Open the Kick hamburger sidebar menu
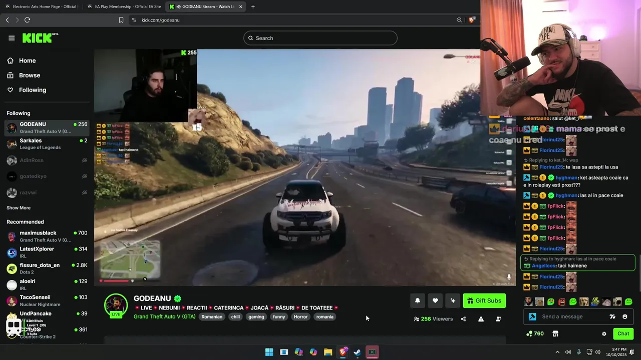This screenshot has width=641, height=360. point(12,38)
